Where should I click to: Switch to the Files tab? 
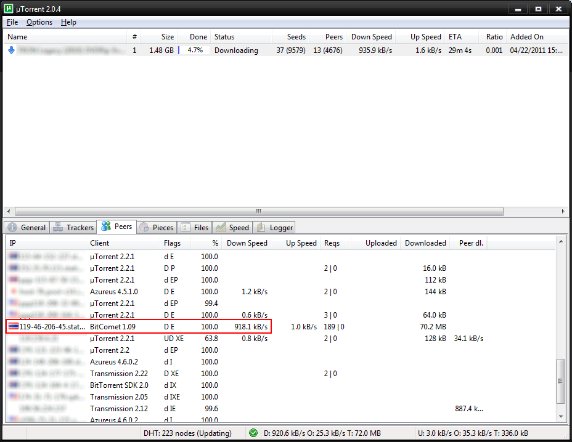(x=195, y=227)
